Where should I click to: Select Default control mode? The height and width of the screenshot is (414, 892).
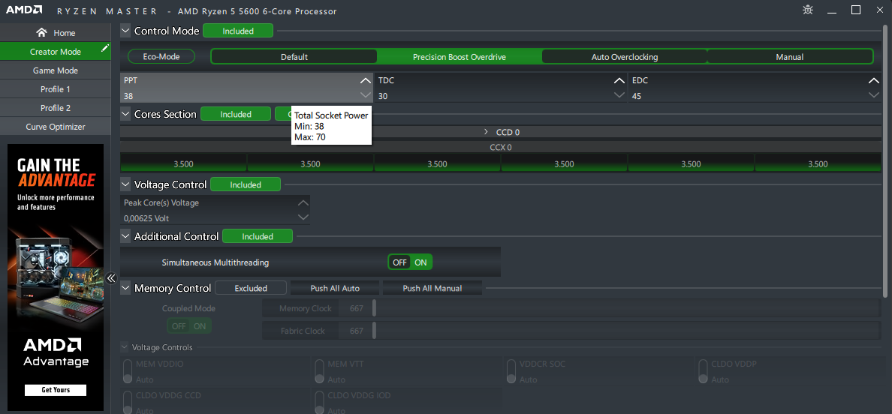(x=294, y=57)
